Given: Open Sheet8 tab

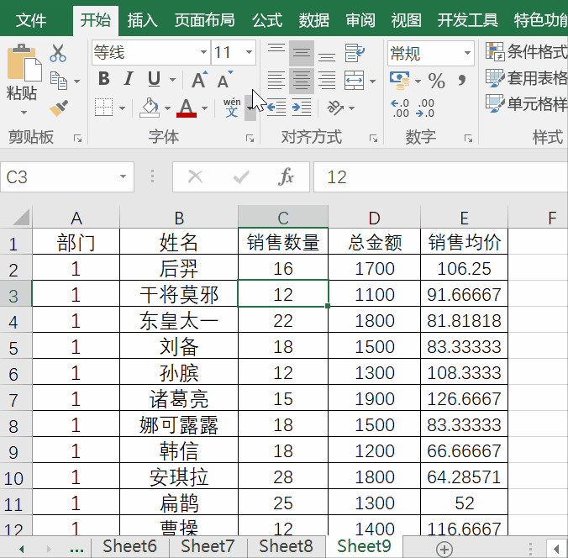Looking at the screenshot, I should (286, 546).
